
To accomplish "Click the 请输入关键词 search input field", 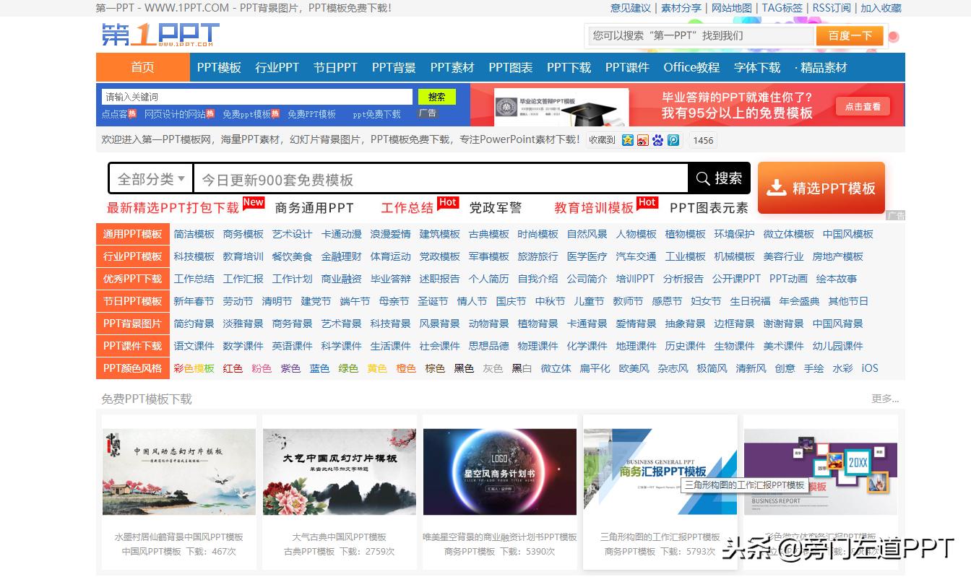I will [253, 96].
